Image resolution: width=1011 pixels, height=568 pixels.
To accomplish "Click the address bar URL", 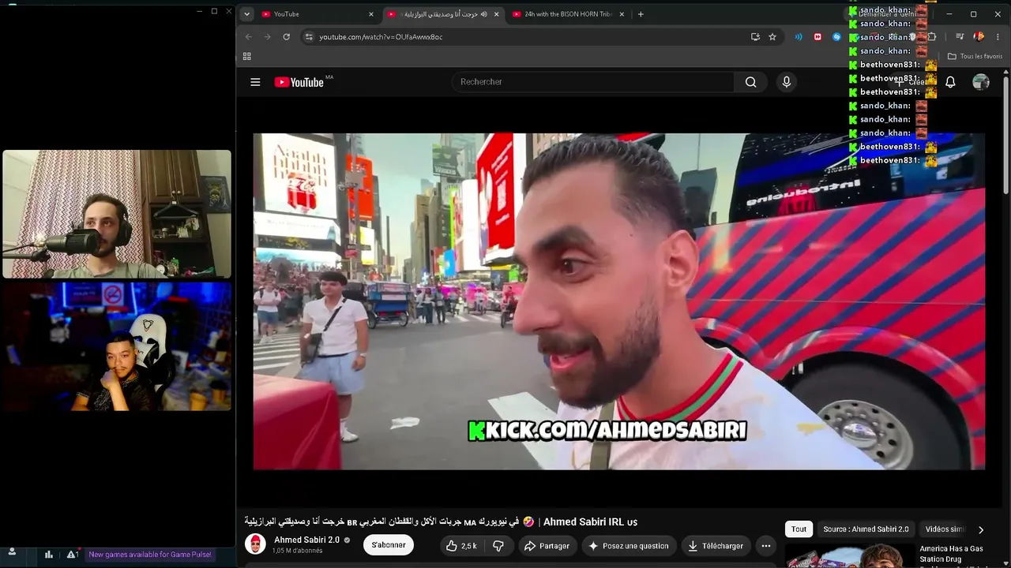I will [381, 37].
